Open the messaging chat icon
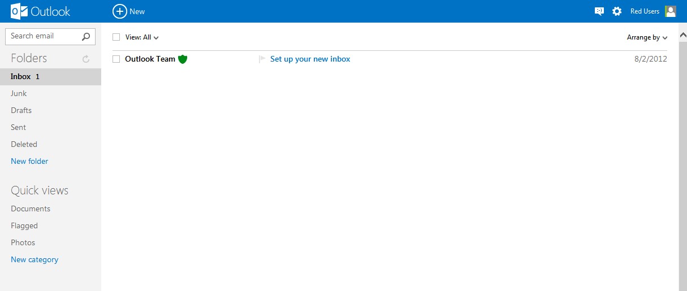The image size is (687, 291). [599, 11]
